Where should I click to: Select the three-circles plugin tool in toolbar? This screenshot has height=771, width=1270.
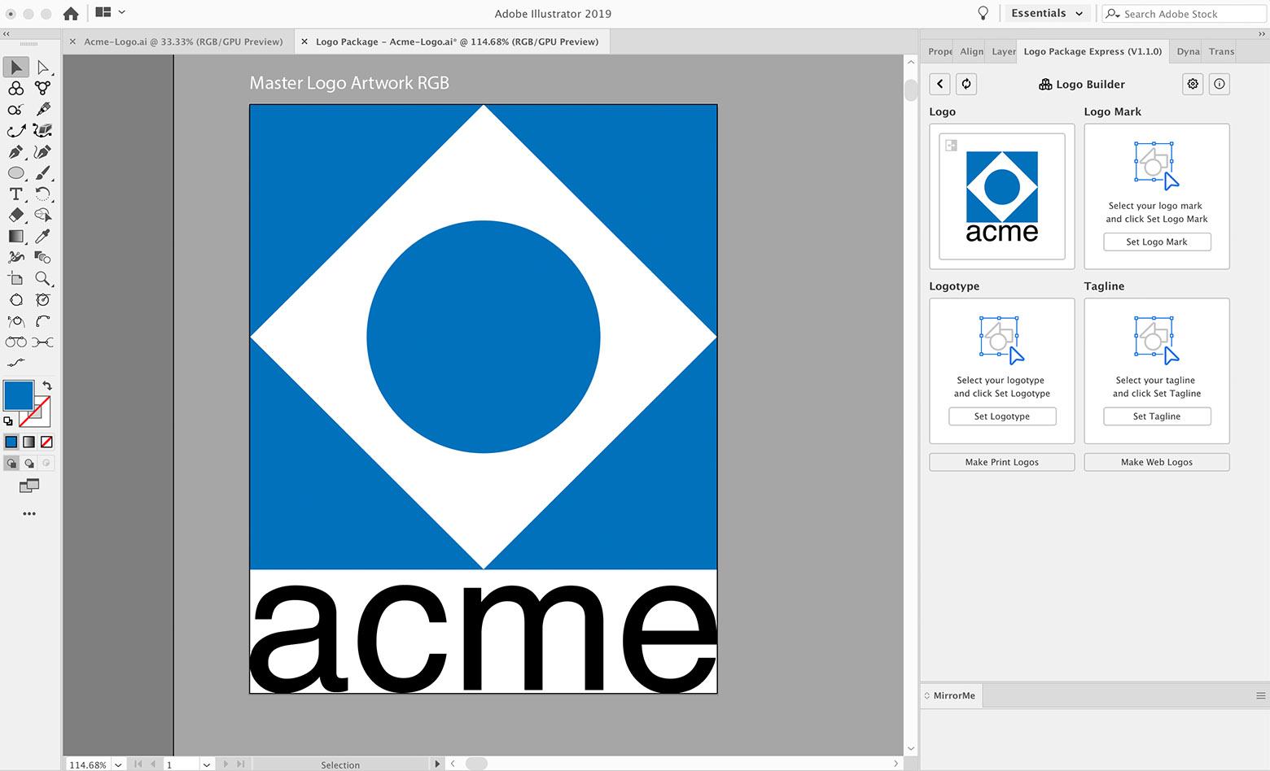click(x=16, y=88)
